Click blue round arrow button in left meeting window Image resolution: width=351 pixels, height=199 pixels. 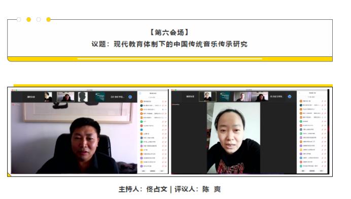[130, 97]
